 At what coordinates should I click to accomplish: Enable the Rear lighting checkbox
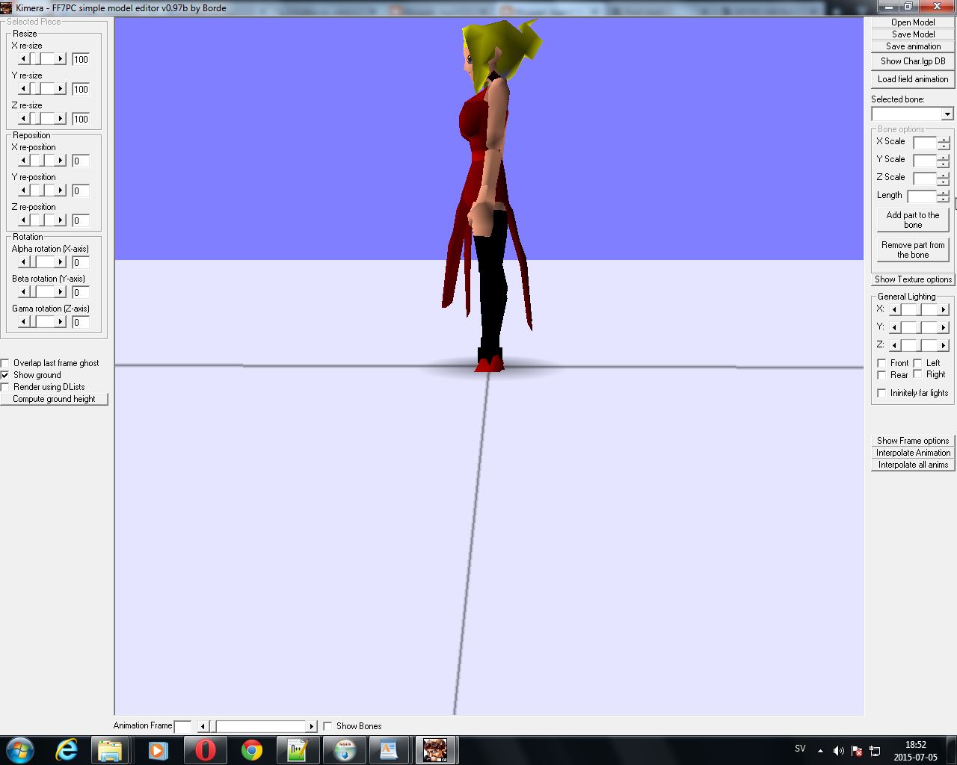click(881, 375)
